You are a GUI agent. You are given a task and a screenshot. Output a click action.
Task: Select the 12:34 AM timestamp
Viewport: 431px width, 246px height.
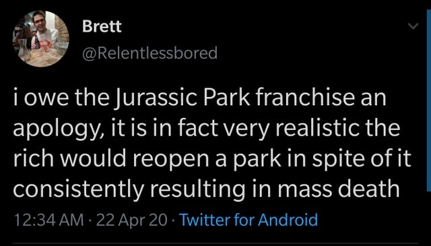coord(48,220)
